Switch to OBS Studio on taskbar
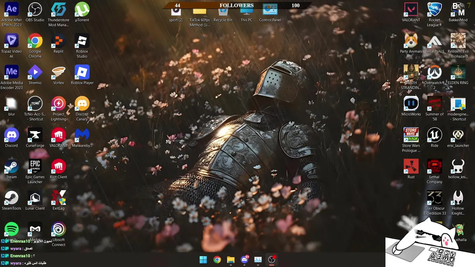 coord(272,260)
